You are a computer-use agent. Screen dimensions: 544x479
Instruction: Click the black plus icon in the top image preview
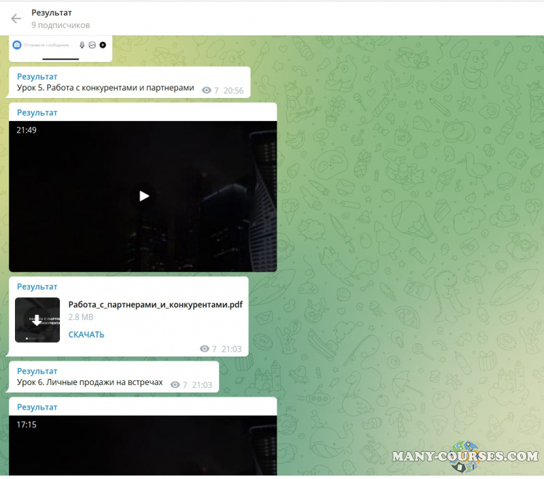(103, 45)
